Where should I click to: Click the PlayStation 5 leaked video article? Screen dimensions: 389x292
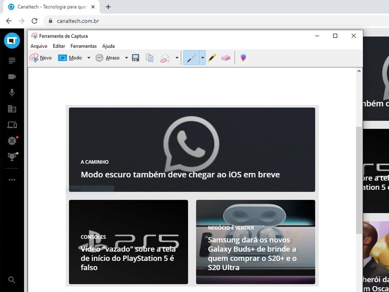point(128,242)
